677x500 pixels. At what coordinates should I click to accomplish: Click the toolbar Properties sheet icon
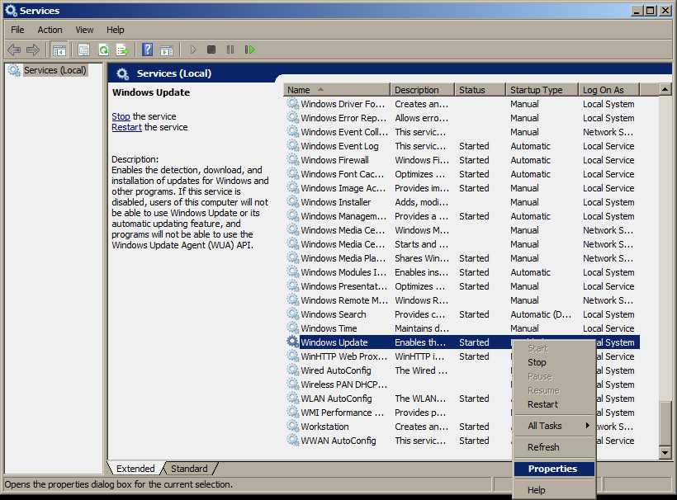[83, 50]
